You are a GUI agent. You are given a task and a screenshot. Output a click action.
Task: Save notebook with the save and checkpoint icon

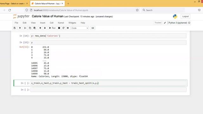click(x=15, y=28)
